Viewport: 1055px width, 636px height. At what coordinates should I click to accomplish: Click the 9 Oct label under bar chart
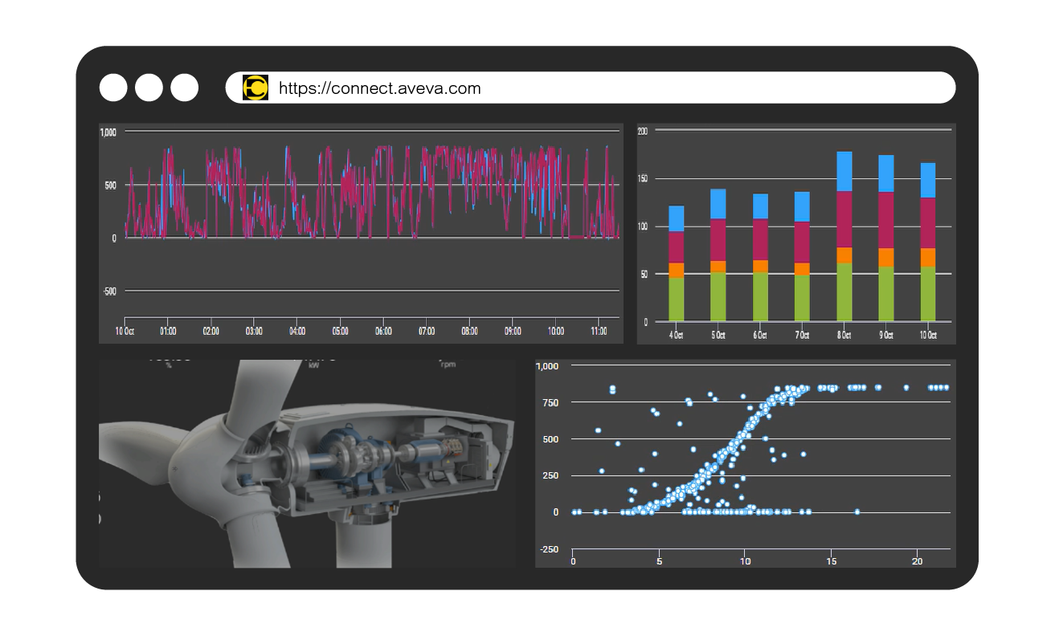click(x=885, y=335)
